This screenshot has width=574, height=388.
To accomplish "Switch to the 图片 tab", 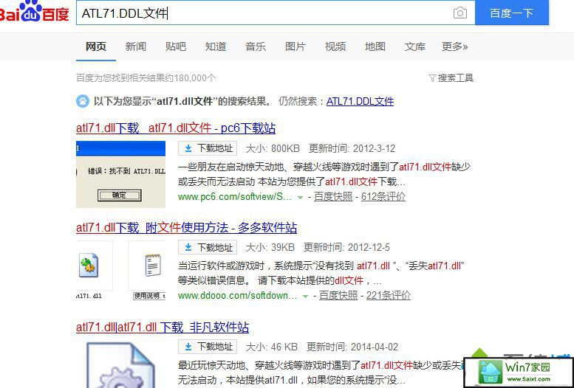I will [295, 46].
